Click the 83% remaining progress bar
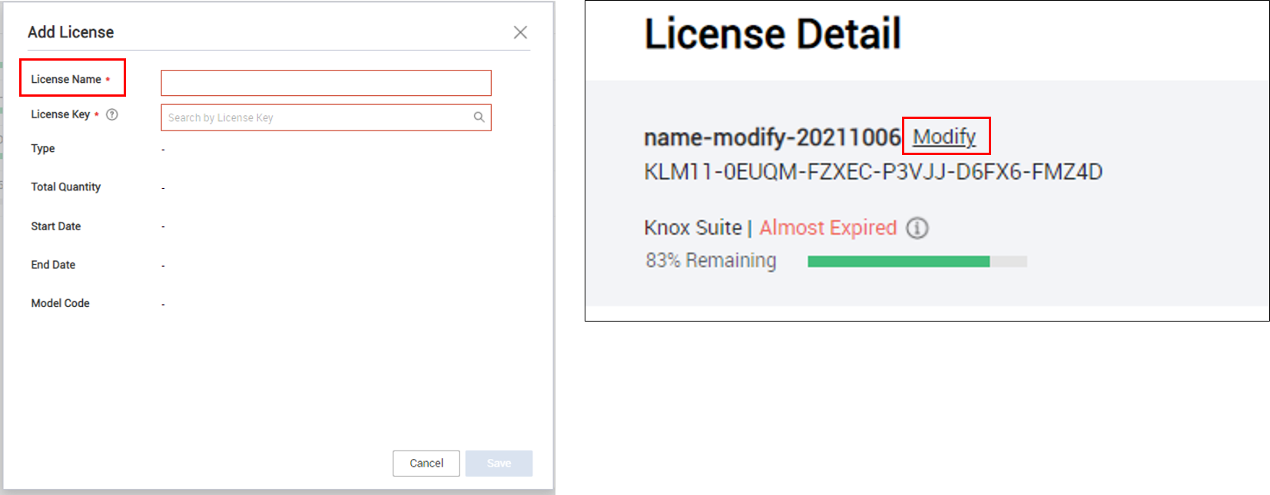Image resolution: width=1270 pixels, height=495 pixels. point(917,262)
